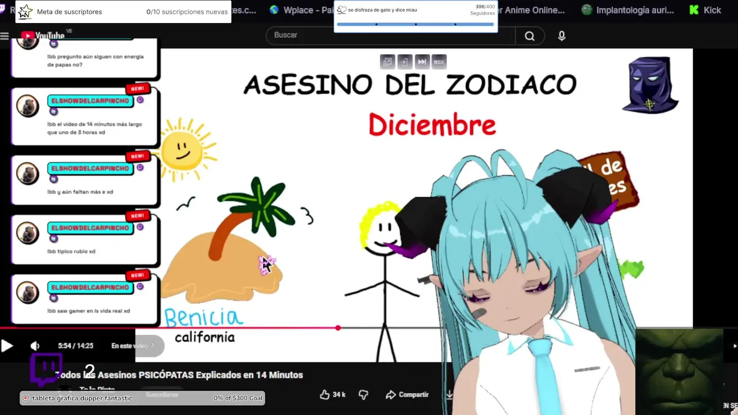Click the magnifier search button
The image size is (738, 415).
pyautogui.click(x=529, y=36)
